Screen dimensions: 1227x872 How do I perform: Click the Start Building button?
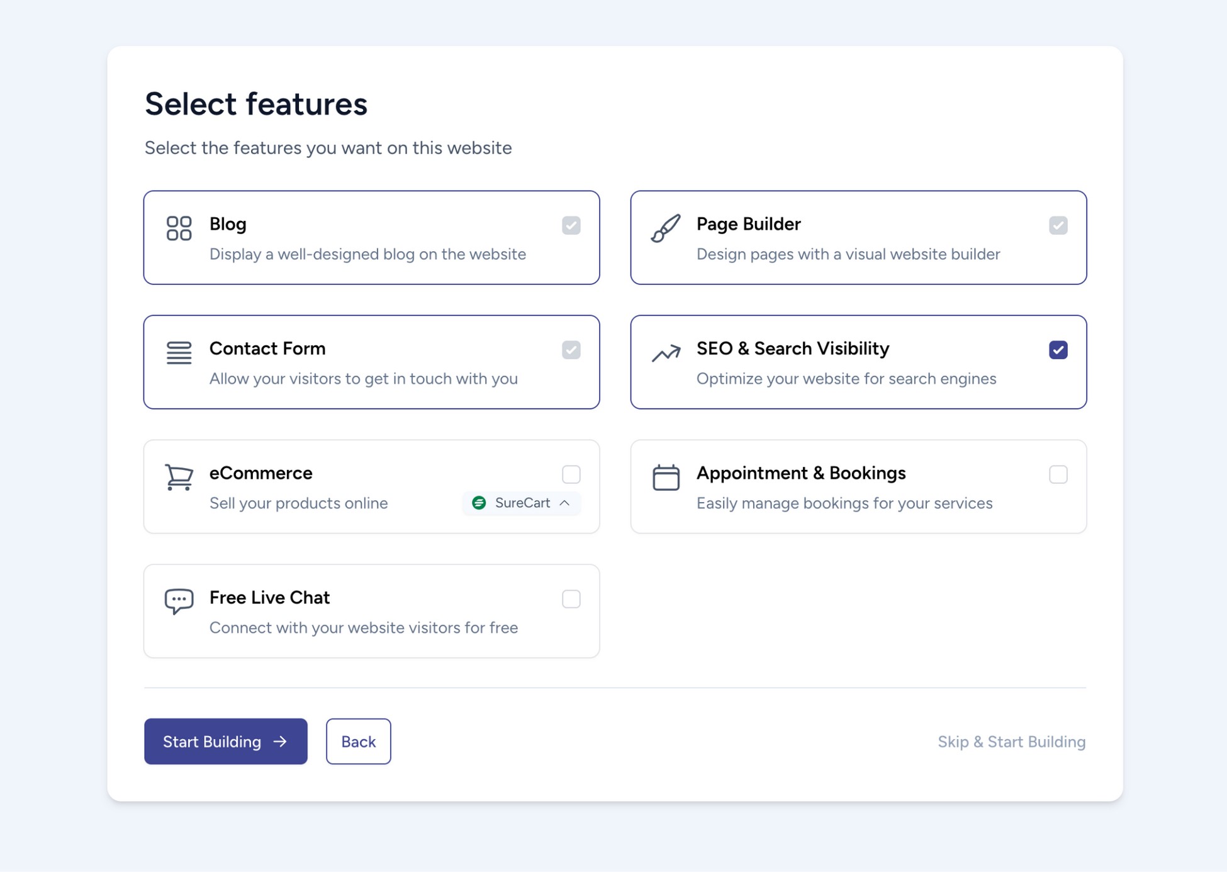[x=225, y=742]
